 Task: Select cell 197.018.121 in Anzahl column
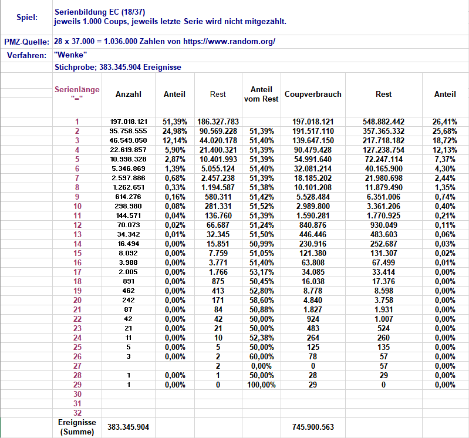tap(129, 122)
